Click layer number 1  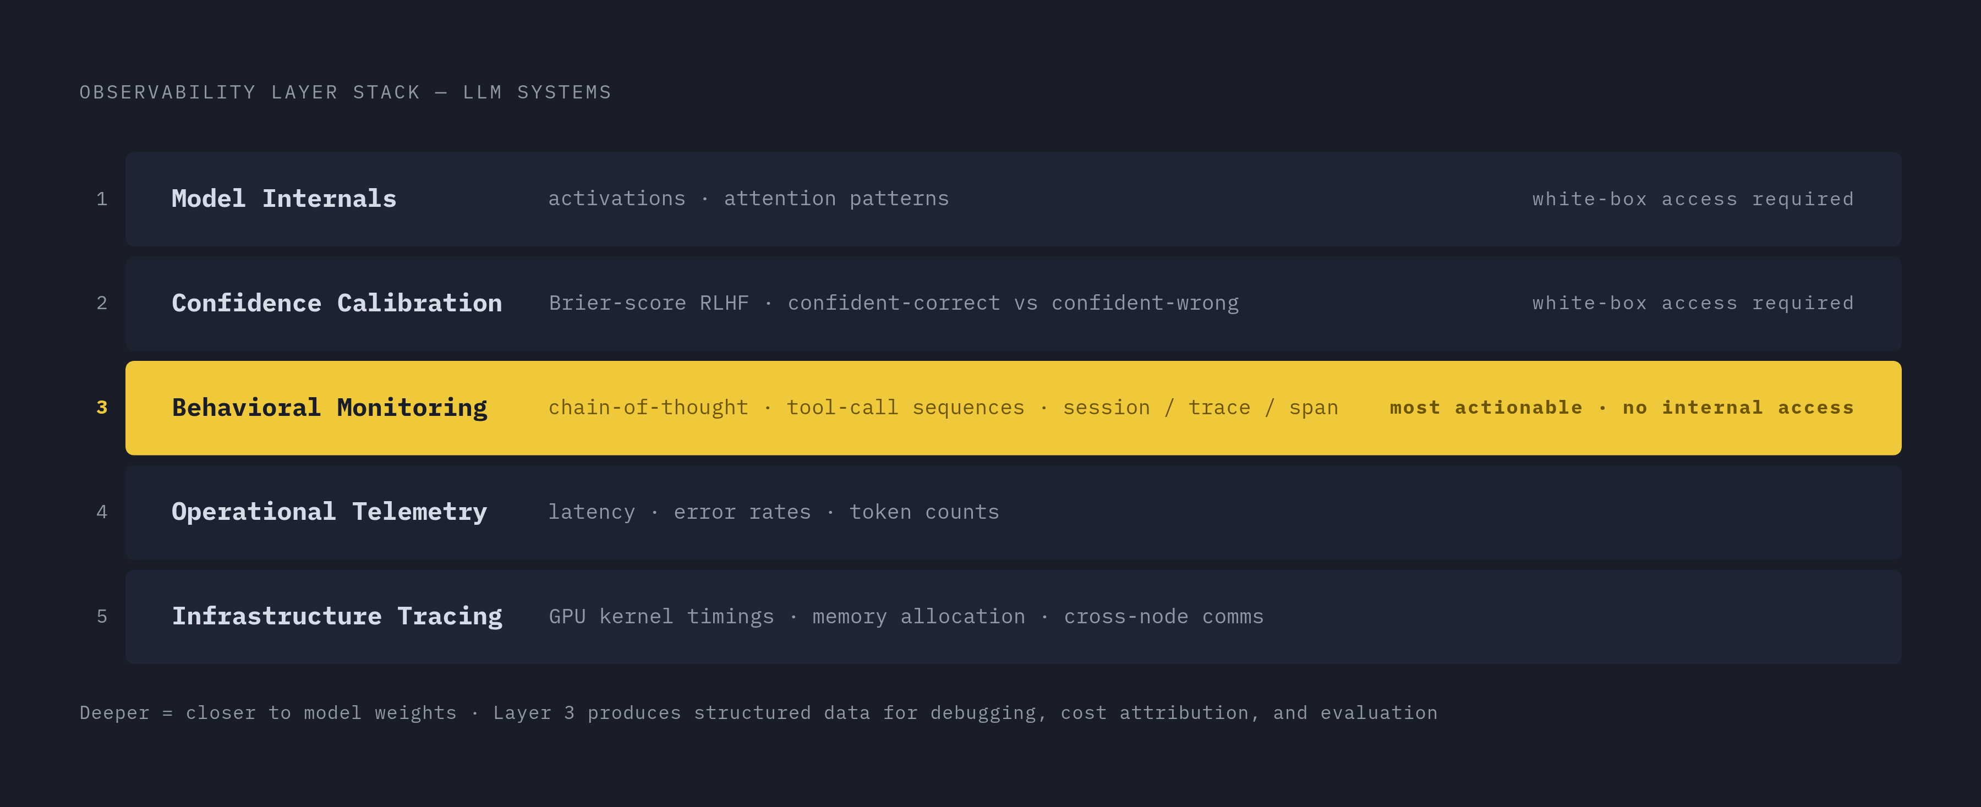click(101, 199)
